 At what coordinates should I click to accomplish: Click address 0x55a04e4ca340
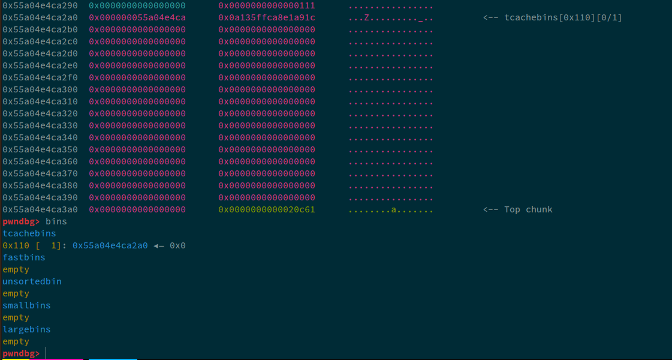(40, 138)
